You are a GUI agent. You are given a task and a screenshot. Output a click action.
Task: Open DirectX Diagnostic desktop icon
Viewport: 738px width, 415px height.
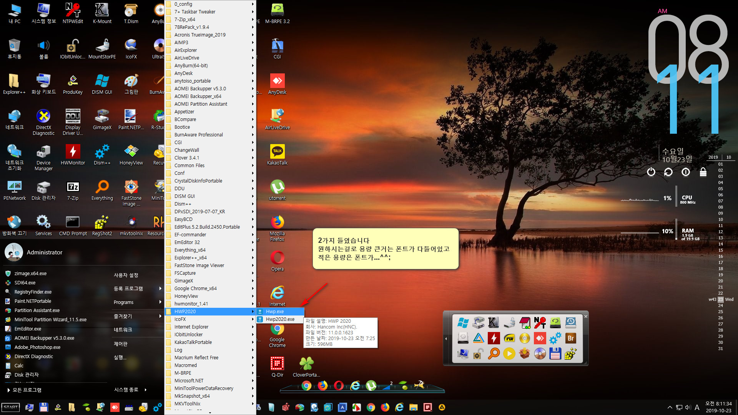point(43,122)
